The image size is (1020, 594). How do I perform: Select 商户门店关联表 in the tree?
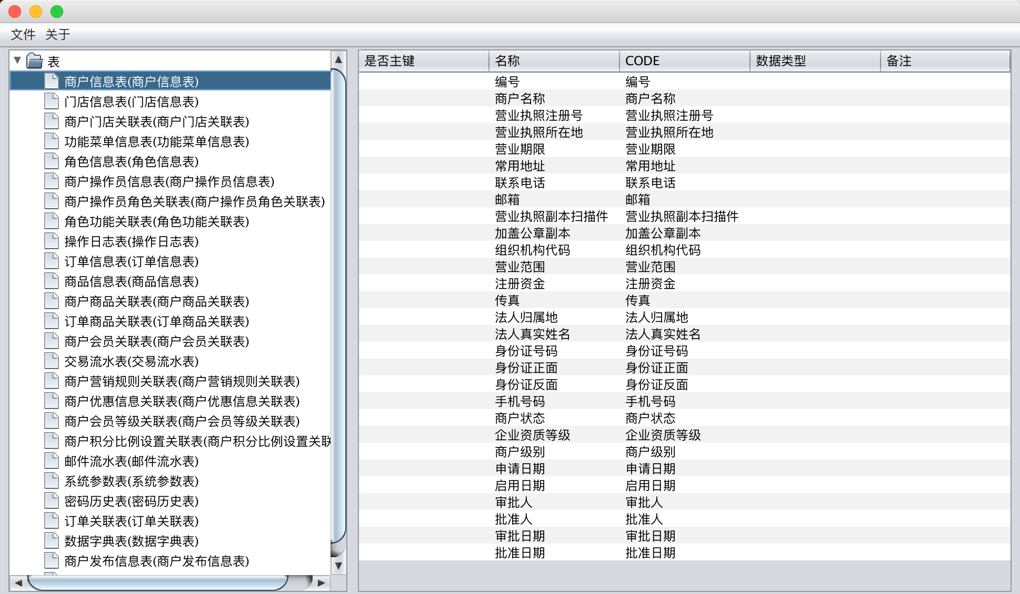point(156,121)
